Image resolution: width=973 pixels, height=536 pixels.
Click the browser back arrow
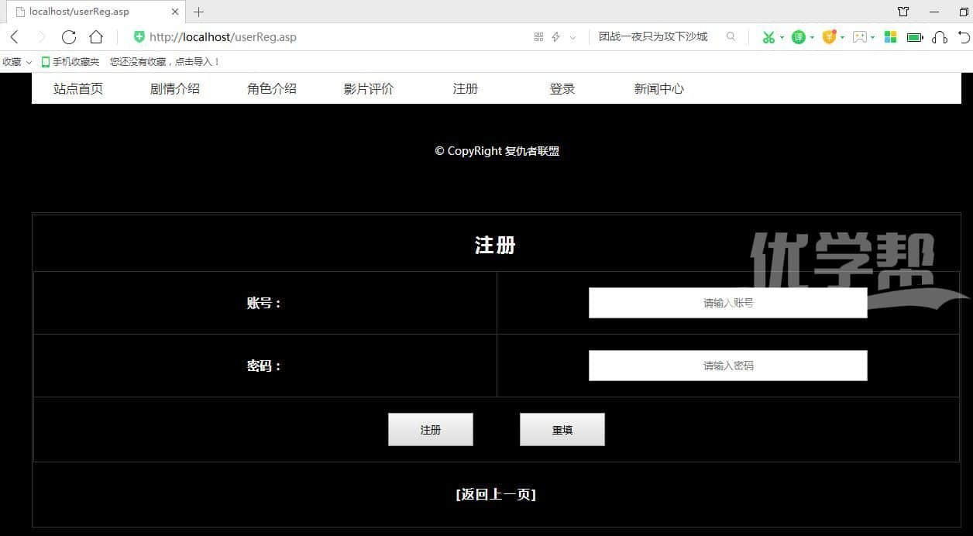[x=14, y=37]
